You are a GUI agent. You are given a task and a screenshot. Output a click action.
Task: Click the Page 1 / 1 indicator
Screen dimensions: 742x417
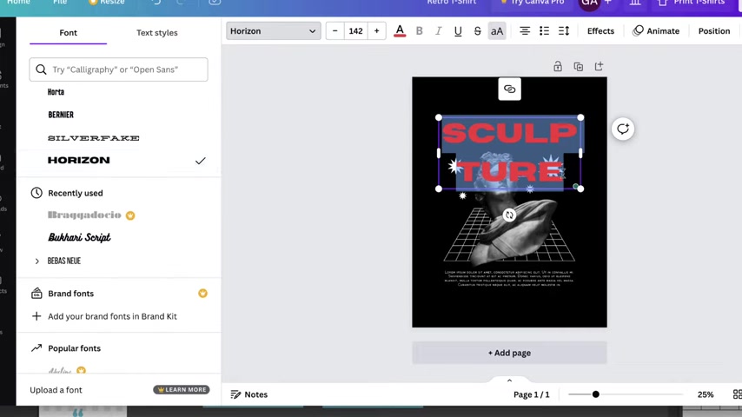(532, 394)
